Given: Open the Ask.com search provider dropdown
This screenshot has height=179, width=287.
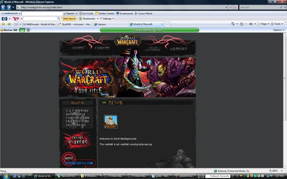Looking at the screenshot, I should [x=285, y=7].
